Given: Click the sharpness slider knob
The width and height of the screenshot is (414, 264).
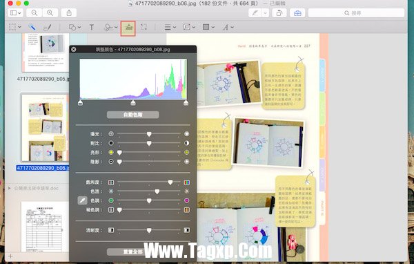Looking at the screenshot, I should 149,230.
